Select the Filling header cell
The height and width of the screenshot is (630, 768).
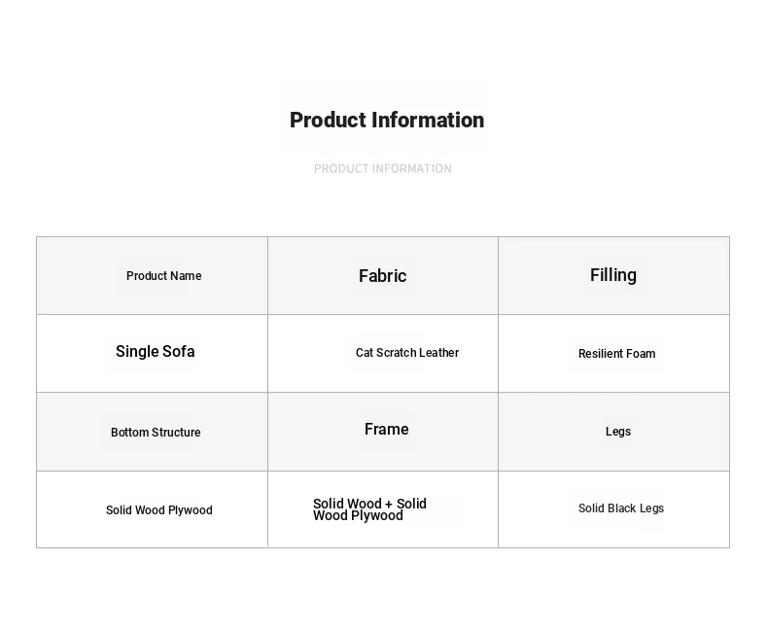tap(613, 275)
